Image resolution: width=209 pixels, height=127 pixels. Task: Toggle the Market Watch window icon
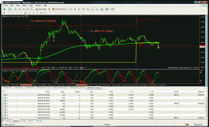click(x=16, y=9)
